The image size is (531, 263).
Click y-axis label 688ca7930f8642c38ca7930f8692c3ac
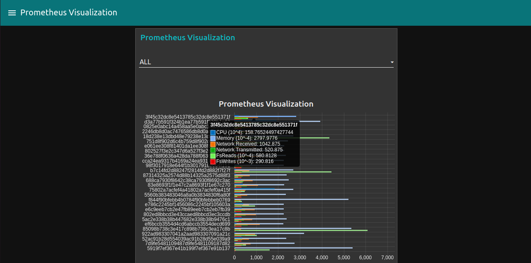pyautogui.click(x=188, y=180)
